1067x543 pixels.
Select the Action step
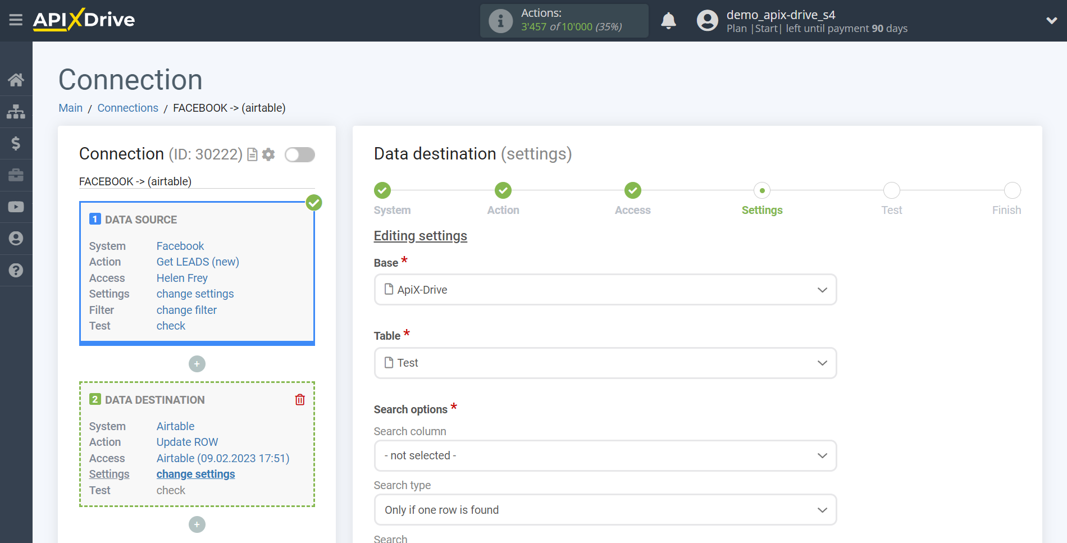pyautogui.click(x=503, y=190)
